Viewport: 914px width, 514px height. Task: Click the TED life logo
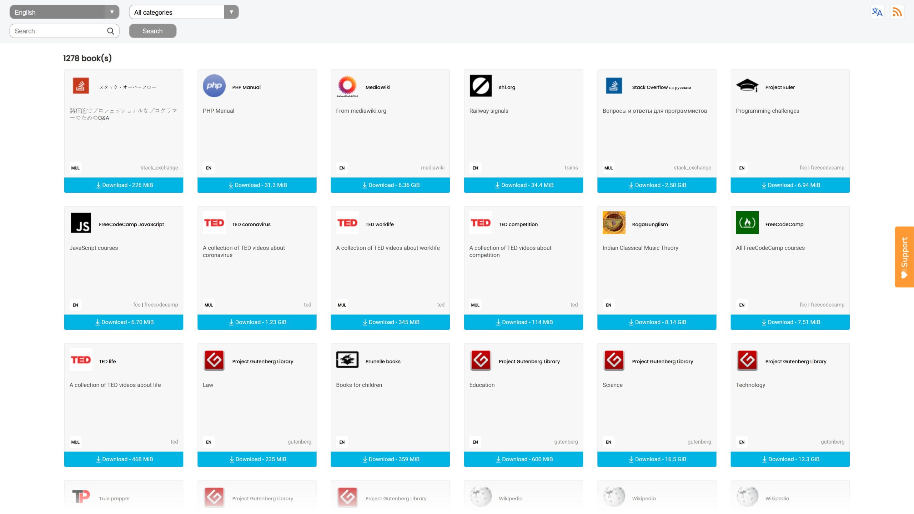click(81, 360)
